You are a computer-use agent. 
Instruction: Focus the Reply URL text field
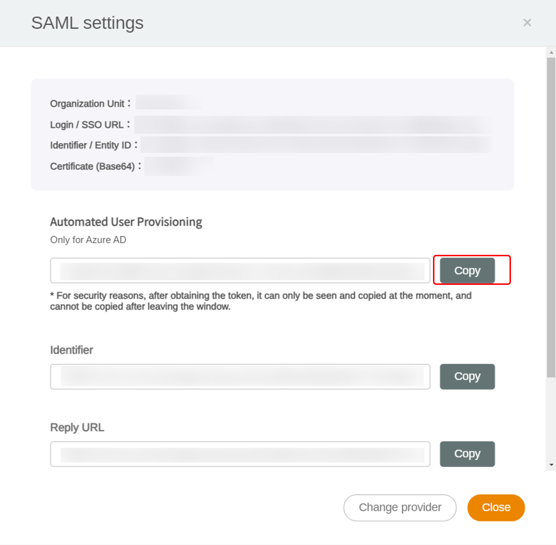[x=240, y=454]
